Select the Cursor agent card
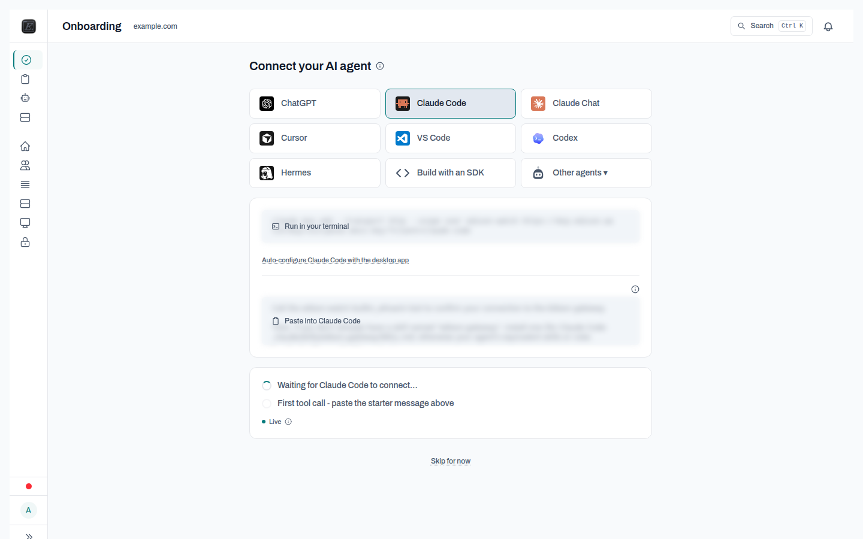The height and width of the screenshot is (539, 863). pyautogui.click(x=315, y=138)
